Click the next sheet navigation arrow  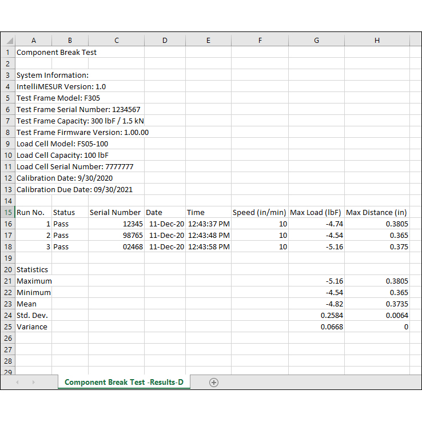[33, 383]
